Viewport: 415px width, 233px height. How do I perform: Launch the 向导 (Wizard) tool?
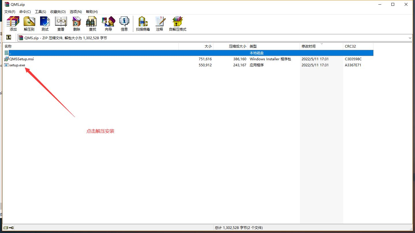coord(108,23)
